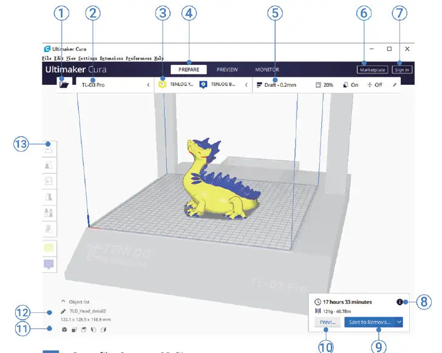Click the support On setting
This screenshot has height=353, width=442.
pos(351,85)
